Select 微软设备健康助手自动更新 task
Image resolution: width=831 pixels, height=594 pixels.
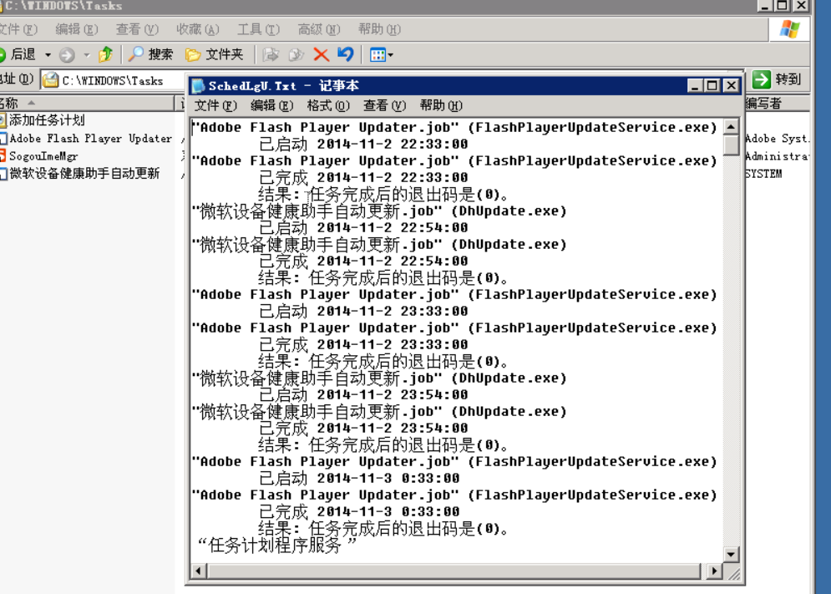click(85, 174)
